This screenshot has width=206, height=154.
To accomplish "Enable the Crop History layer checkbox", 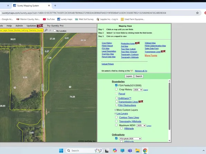I will (116, 89).
